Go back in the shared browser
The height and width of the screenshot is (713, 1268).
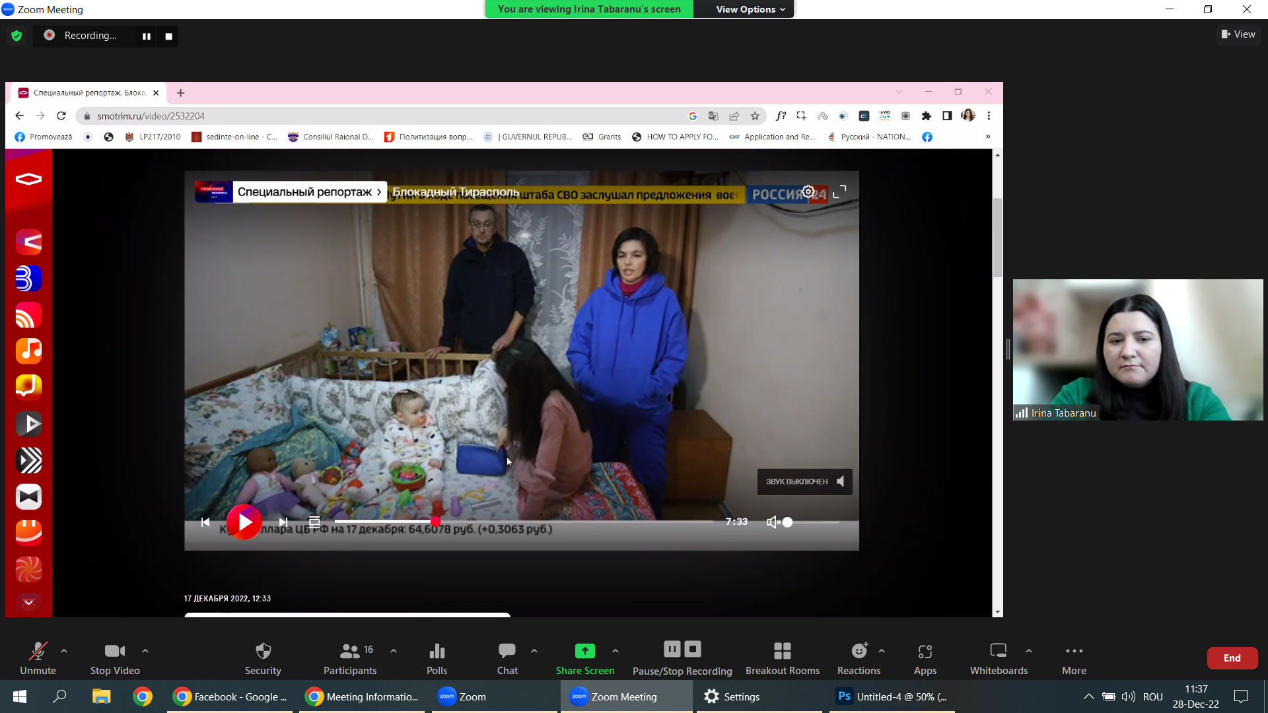coord(19,116)
